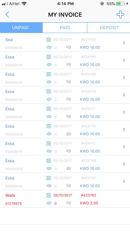Open the Wafa customer name in red
This screenshot has width=130, height=231.
(x=10, y=195)
